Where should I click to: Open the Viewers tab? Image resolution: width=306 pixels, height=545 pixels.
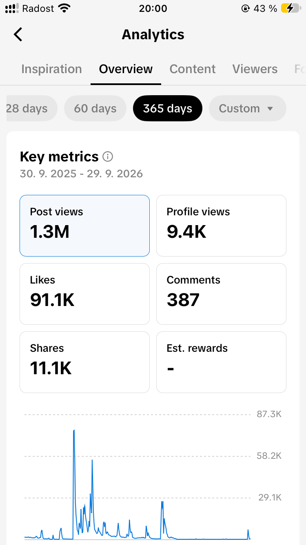point(255,69)
